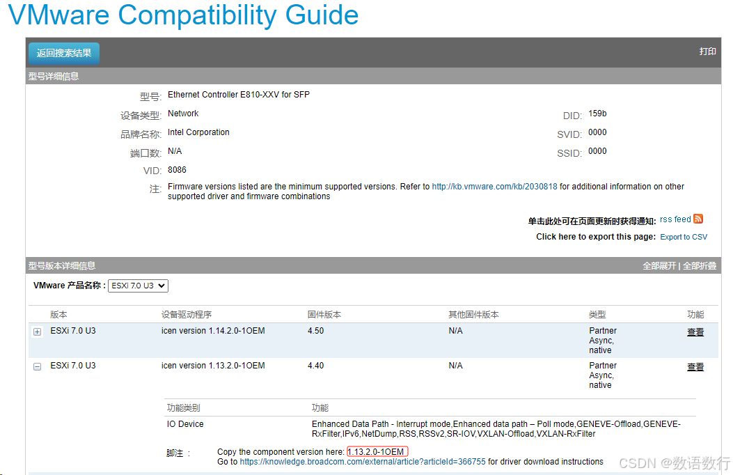Click the Intel Corporation brand value
This screenshot has height=475, width=733.
coord(198,132)
